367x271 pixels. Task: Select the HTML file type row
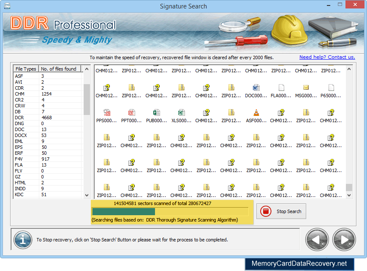pos(48,183)
